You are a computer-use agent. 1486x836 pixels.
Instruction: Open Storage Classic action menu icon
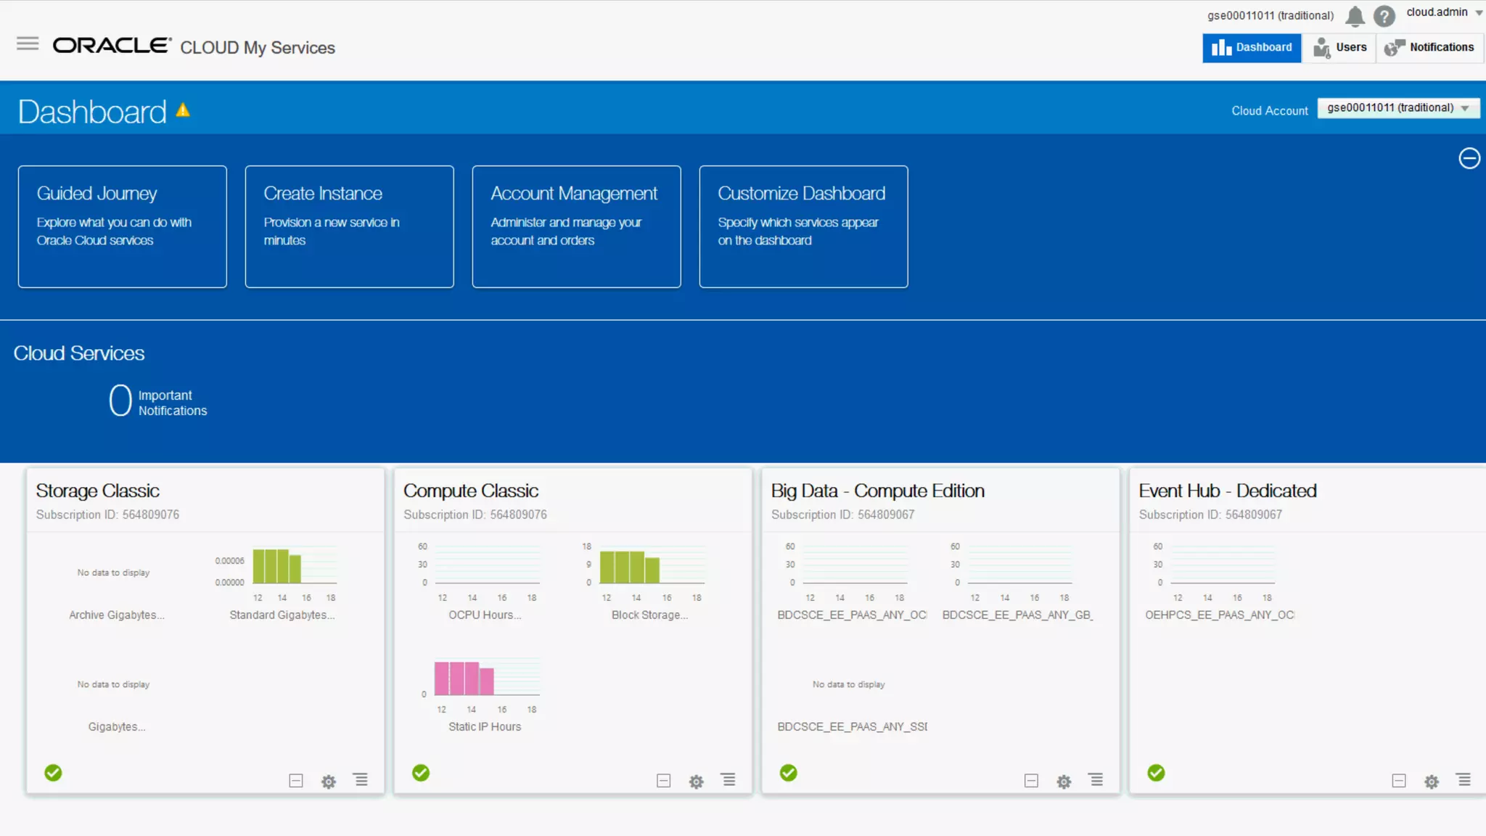(x=361, y=780)
